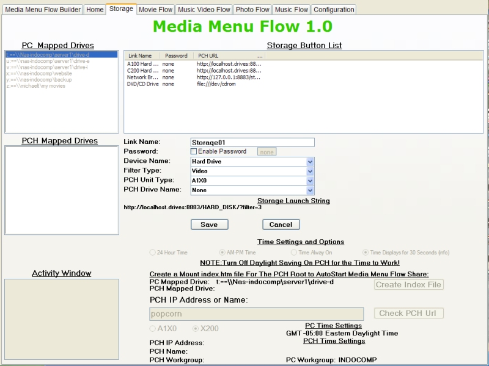Viewport: 489px width, 366px height.
Task: Click inside the Link Name text field
Action: (252, 142)
